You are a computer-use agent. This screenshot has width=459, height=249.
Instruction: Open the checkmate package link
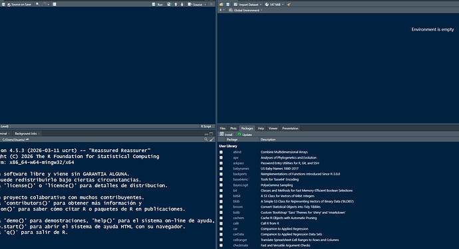pos(240,246)
